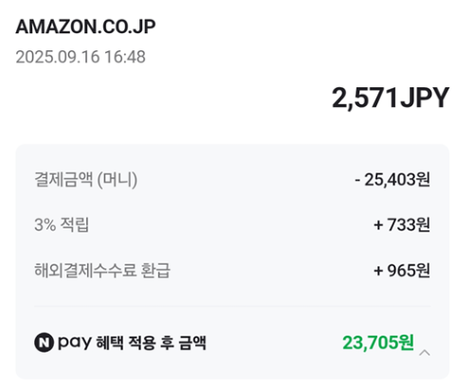457x384 pixels.
Task: Click the 16:48 transaction time
Action: point(125,57)
